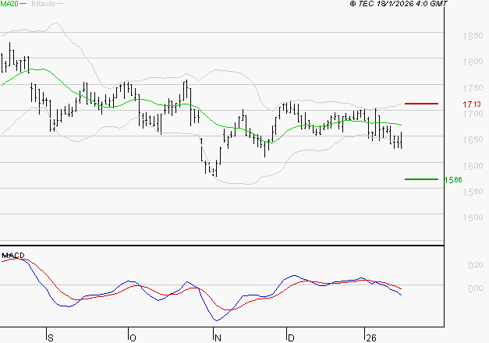Click the 1800 price axis label

[471, 62]
